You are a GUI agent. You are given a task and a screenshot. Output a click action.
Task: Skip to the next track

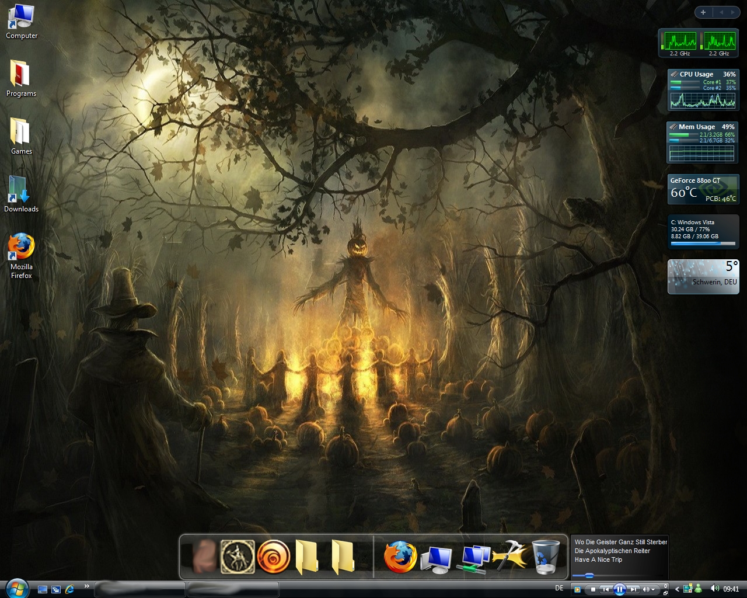pyautogui.click(x=633, y=589)
